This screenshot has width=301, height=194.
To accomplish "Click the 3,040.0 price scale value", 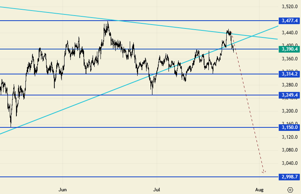I will coord(289,163).
